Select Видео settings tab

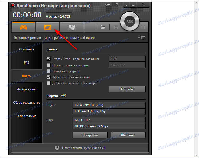pyautogui.click(x=27, y=76)
